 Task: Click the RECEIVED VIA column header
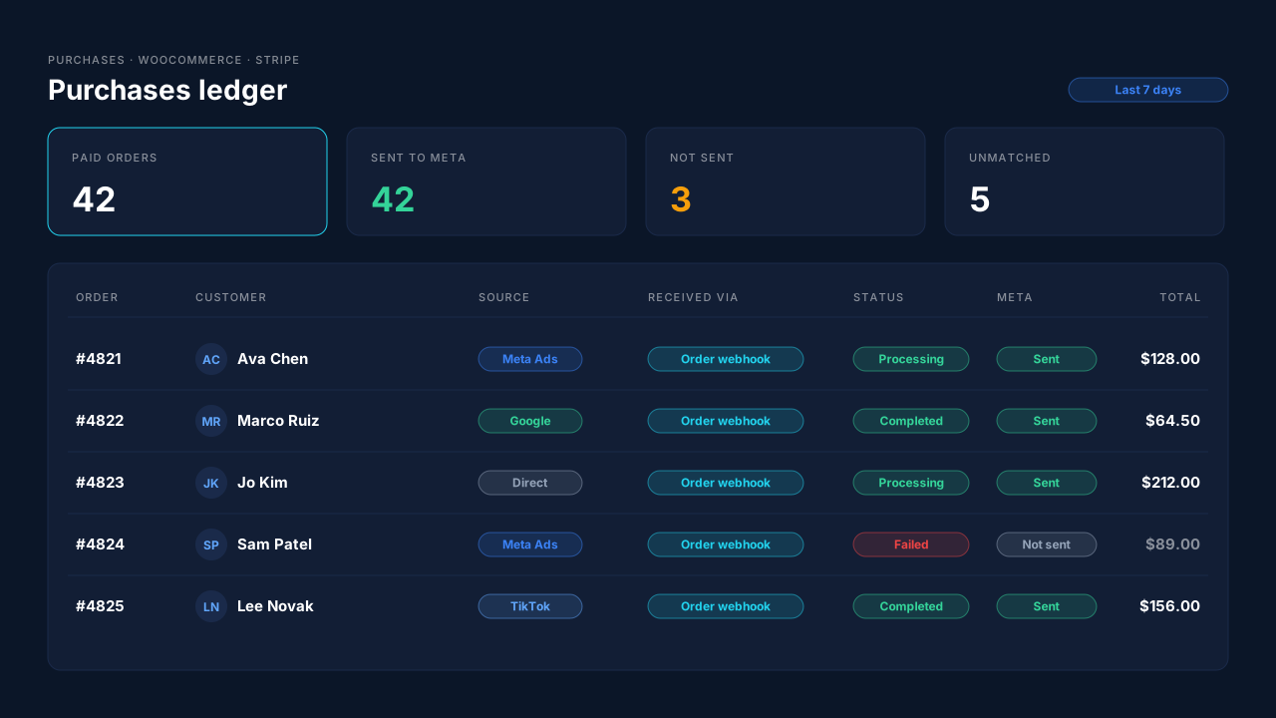click(x=693, y=297)
